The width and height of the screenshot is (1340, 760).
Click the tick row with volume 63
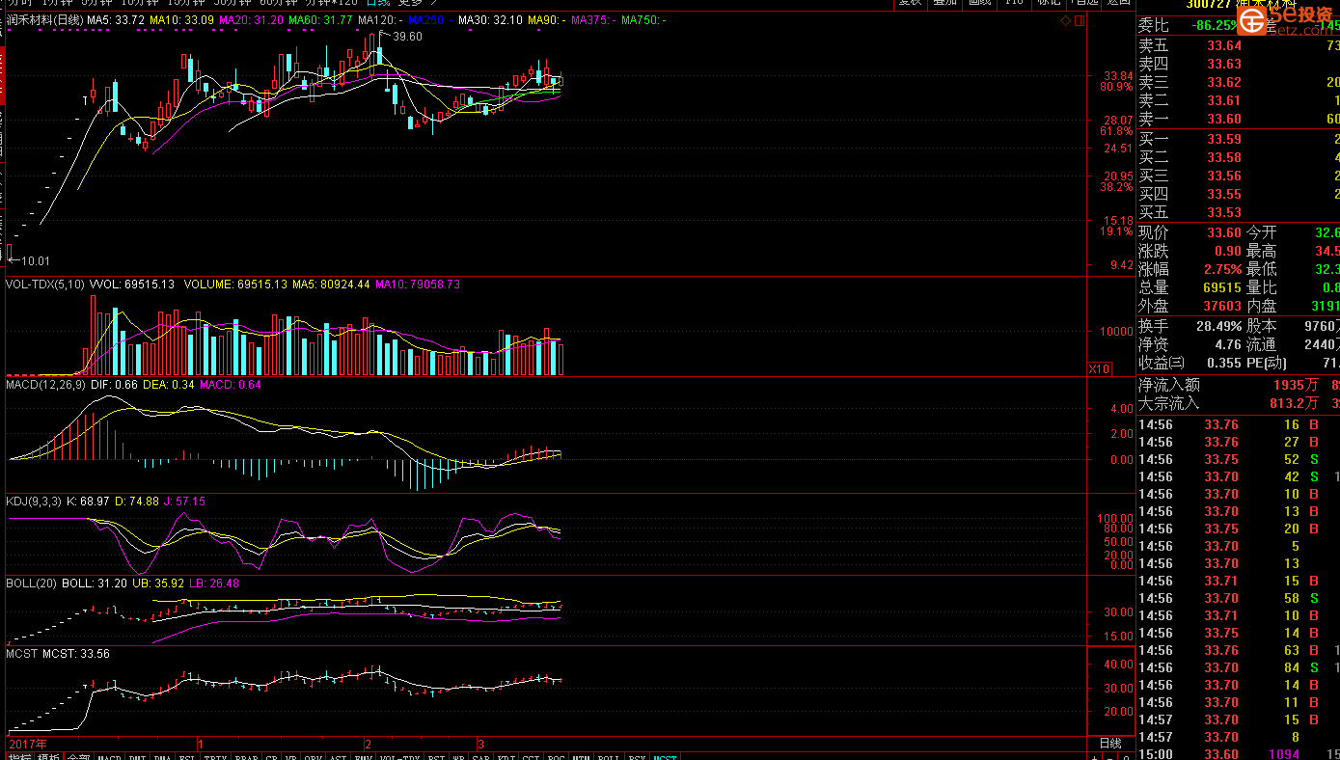click(x=1239, y=650)
